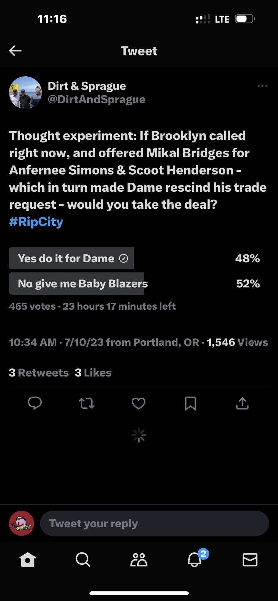Select poll option No give me Baby Blazers
Image resolution: width=278 pixels, height=601 pixels.
pos(77,283)
